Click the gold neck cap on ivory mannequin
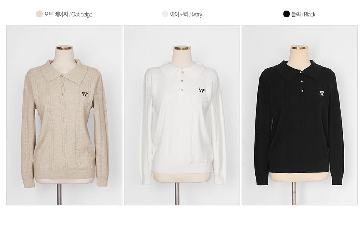 pos(183,48)
